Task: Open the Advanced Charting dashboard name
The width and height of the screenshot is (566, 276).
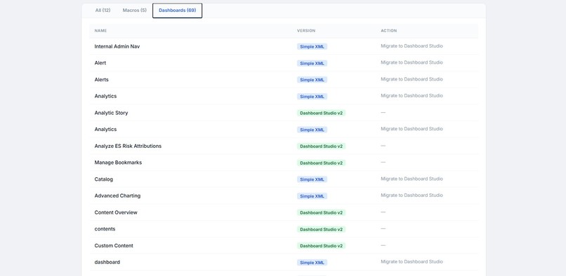Action: 117,195
